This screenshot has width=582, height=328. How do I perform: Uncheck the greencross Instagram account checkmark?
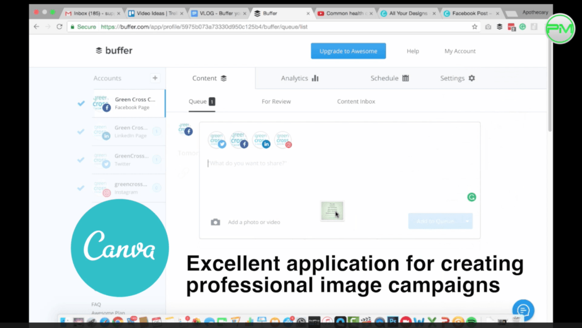pyautogui.click(x=81, y=188)
